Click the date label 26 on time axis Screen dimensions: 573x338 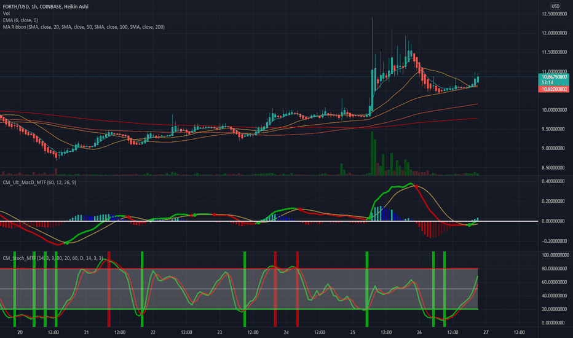[x=419, y=332]
